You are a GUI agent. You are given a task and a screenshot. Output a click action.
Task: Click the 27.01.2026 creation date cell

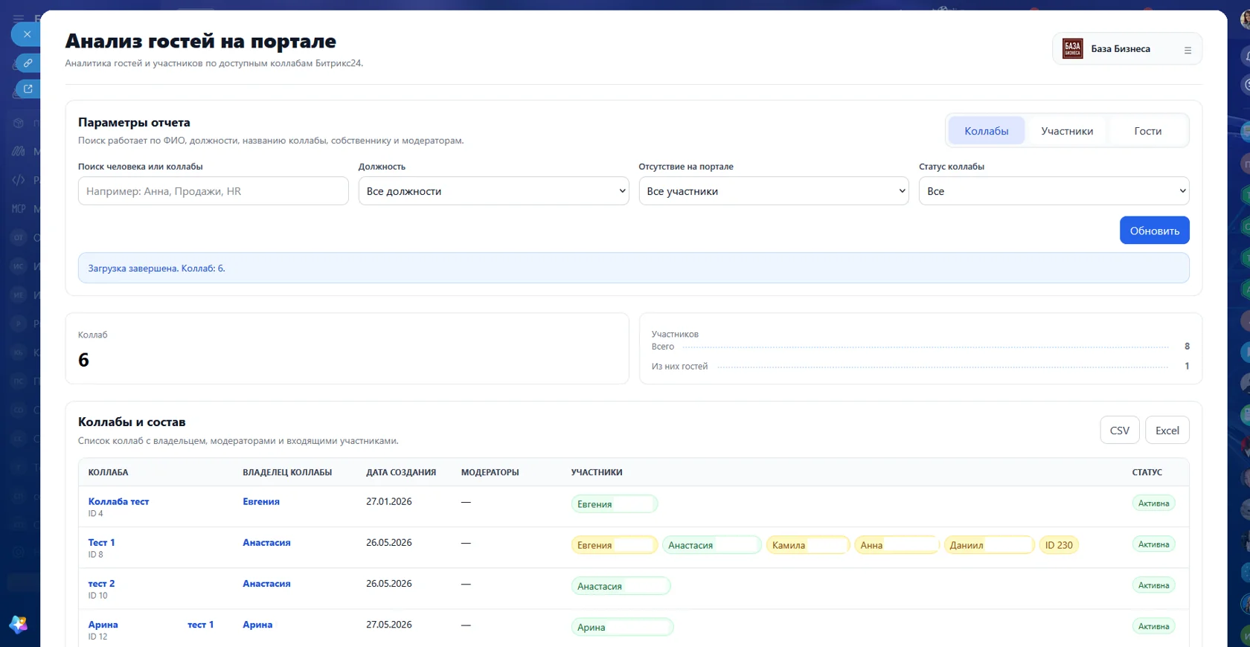coord(388,502)
